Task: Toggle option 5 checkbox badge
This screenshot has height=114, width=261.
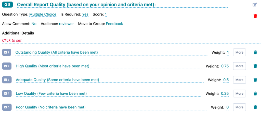Action: (x=7, y=107)
